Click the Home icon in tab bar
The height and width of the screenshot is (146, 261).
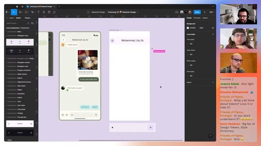pos(17,6)
